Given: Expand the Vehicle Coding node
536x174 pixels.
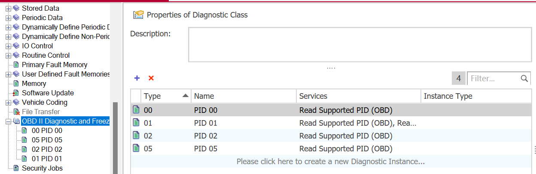Looking at the screenshot, I should point(8,103).
